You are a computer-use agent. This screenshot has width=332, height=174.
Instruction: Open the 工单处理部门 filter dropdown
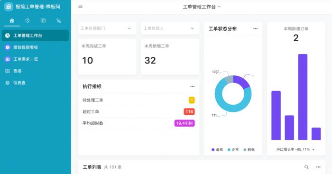(107, 28)
